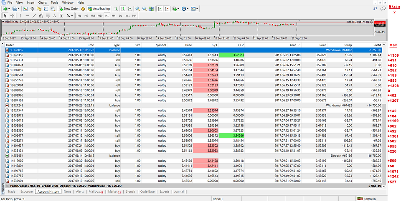The height and width of the screenshot is (201, 401).
Task: Select the trendline drawing tool
Action: [34, 15]
